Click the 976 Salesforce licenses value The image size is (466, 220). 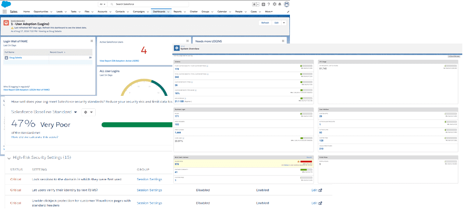click(177, 164)
